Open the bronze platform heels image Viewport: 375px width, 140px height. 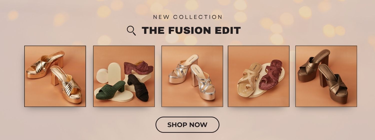coord(326,76)
